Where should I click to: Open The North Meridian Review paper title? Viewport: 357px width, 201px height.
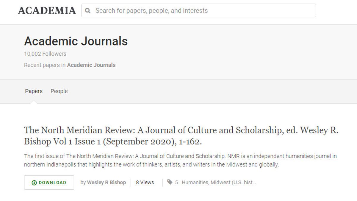click(x=181, y=136)
